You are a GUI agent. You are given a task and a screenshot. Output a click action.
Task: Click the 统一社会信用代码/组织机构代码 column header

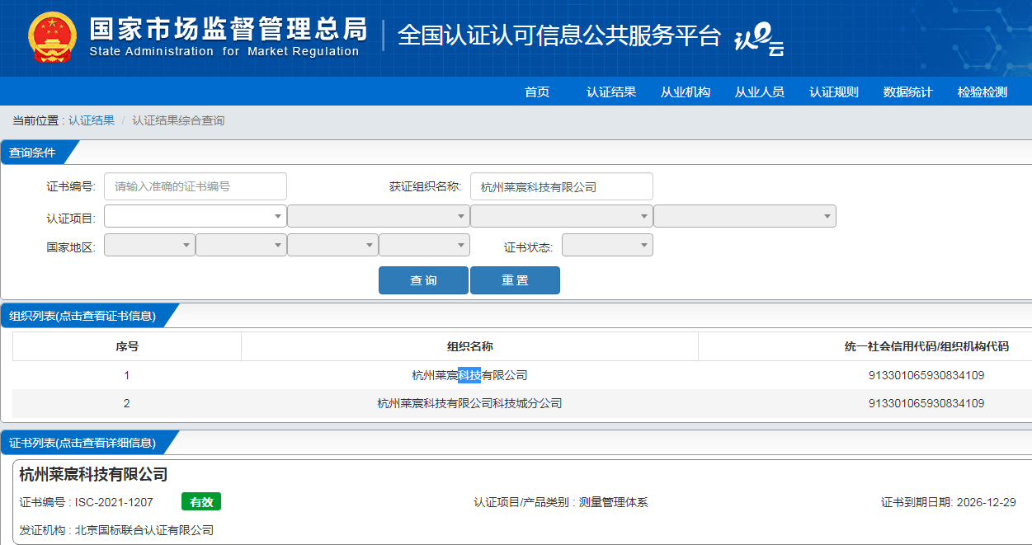[x=926, y=346]
